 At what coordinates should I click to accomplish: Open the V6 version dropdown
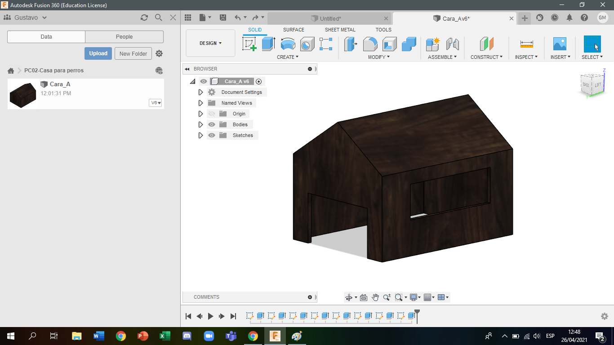tap(156, 103)
